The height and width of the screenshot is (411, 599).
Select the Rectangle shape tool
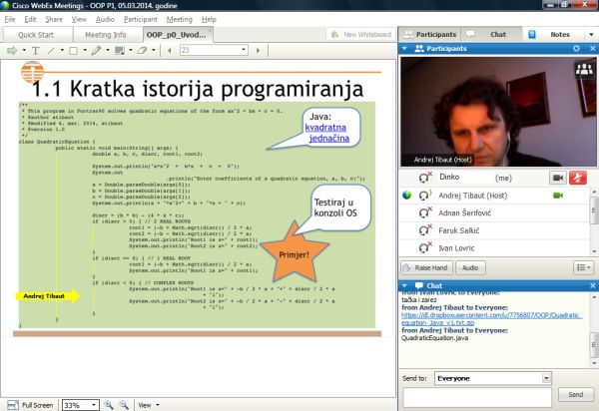[73, 50]
